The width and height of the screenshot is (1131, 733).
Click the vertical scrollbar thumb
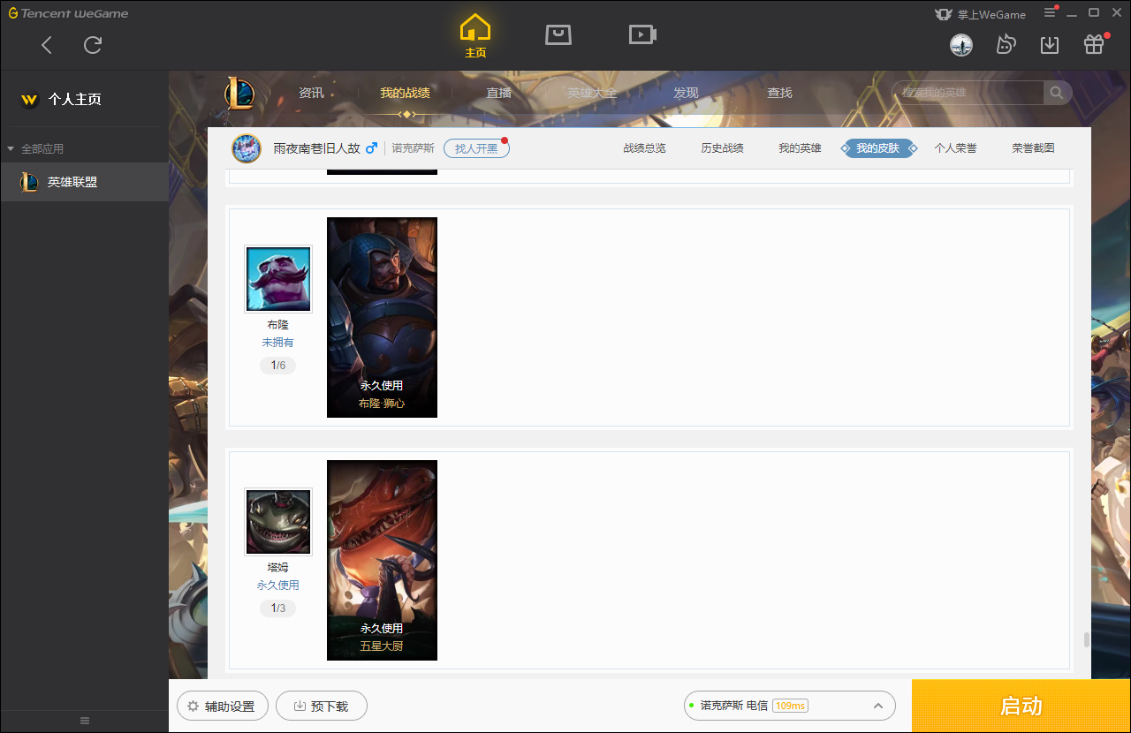click(x=1086, y=639)
